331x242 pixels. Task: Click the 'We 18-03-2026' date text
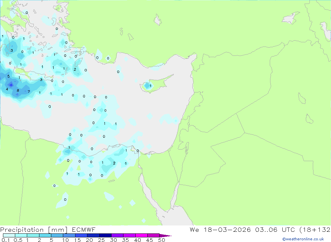point(220,229)
